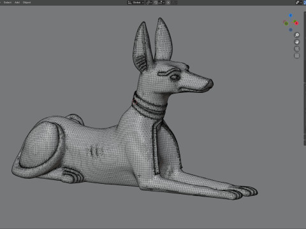
Task: Open the Global transform orientation dropdown
Action: (136, 3)
